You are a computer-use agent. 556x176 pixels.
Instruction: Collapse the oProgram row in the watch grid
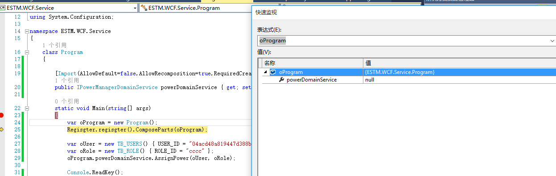pyautogui.click(x=266, y=72)
